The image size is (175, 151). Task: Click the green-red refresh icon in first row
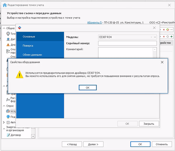[x=167, y=30]
